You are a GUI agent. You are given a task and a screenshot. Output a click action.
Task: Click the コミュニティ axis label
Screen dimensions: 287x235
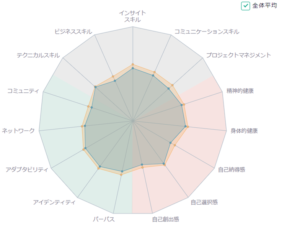[23, 91]
